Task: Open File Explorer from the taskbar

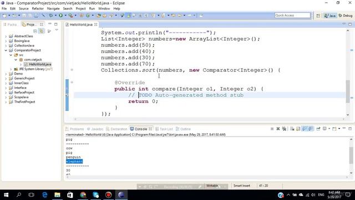Action: (57, 195)
